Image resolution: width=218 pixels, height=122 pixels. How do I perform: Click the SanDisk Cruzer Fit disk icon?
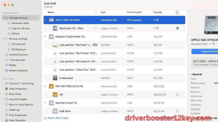(x=51, y=103)
